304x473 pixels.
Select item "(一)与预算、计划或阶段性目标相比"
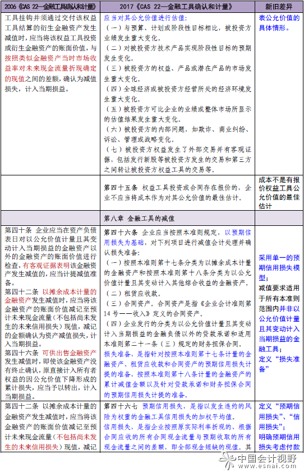pos(177,33)
